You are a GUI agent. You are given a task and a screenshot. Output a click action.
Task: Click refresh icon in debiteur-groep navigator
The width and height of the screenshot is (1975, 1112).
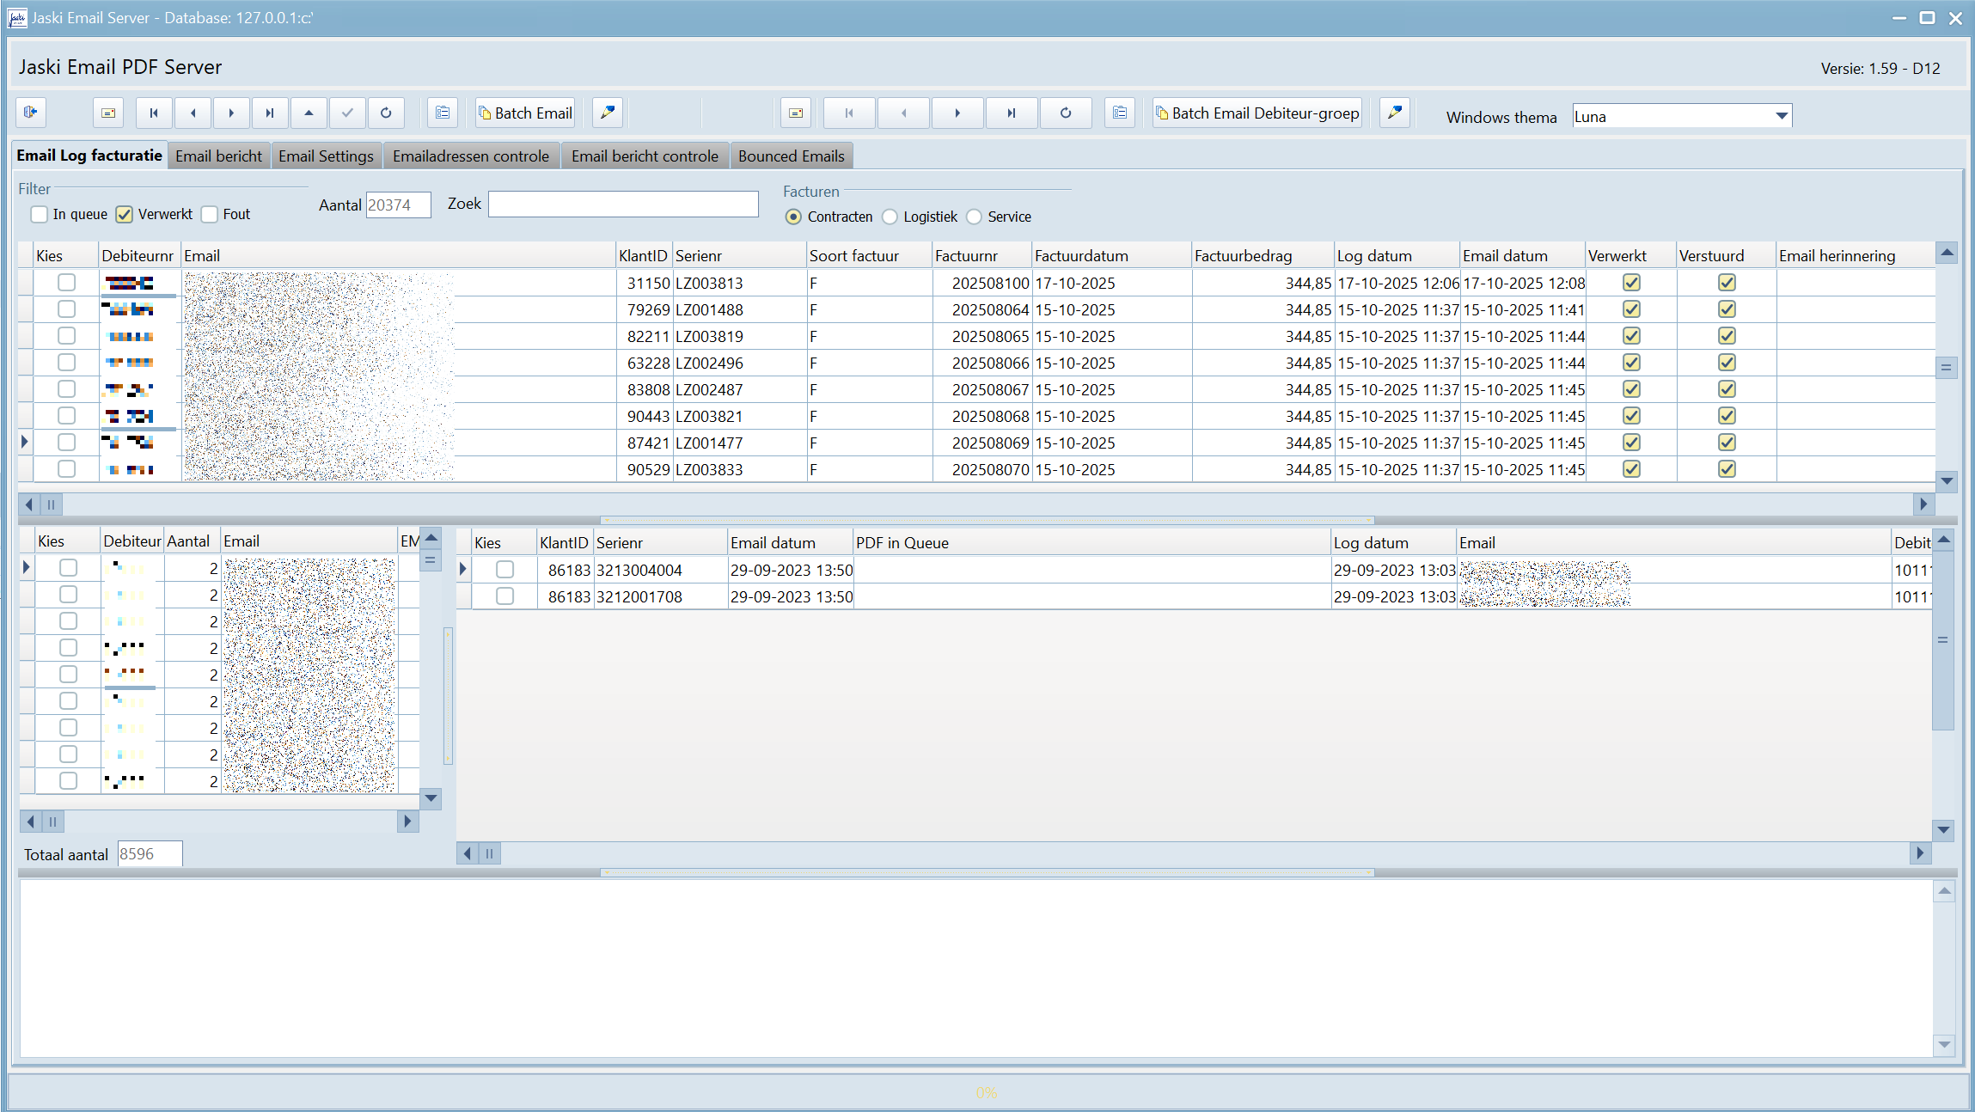pyautogui.click(x=1066, y=113)
